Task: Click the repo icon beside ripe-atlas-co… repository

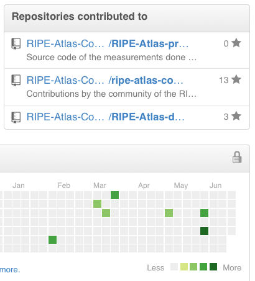Action: pos(16,81)
